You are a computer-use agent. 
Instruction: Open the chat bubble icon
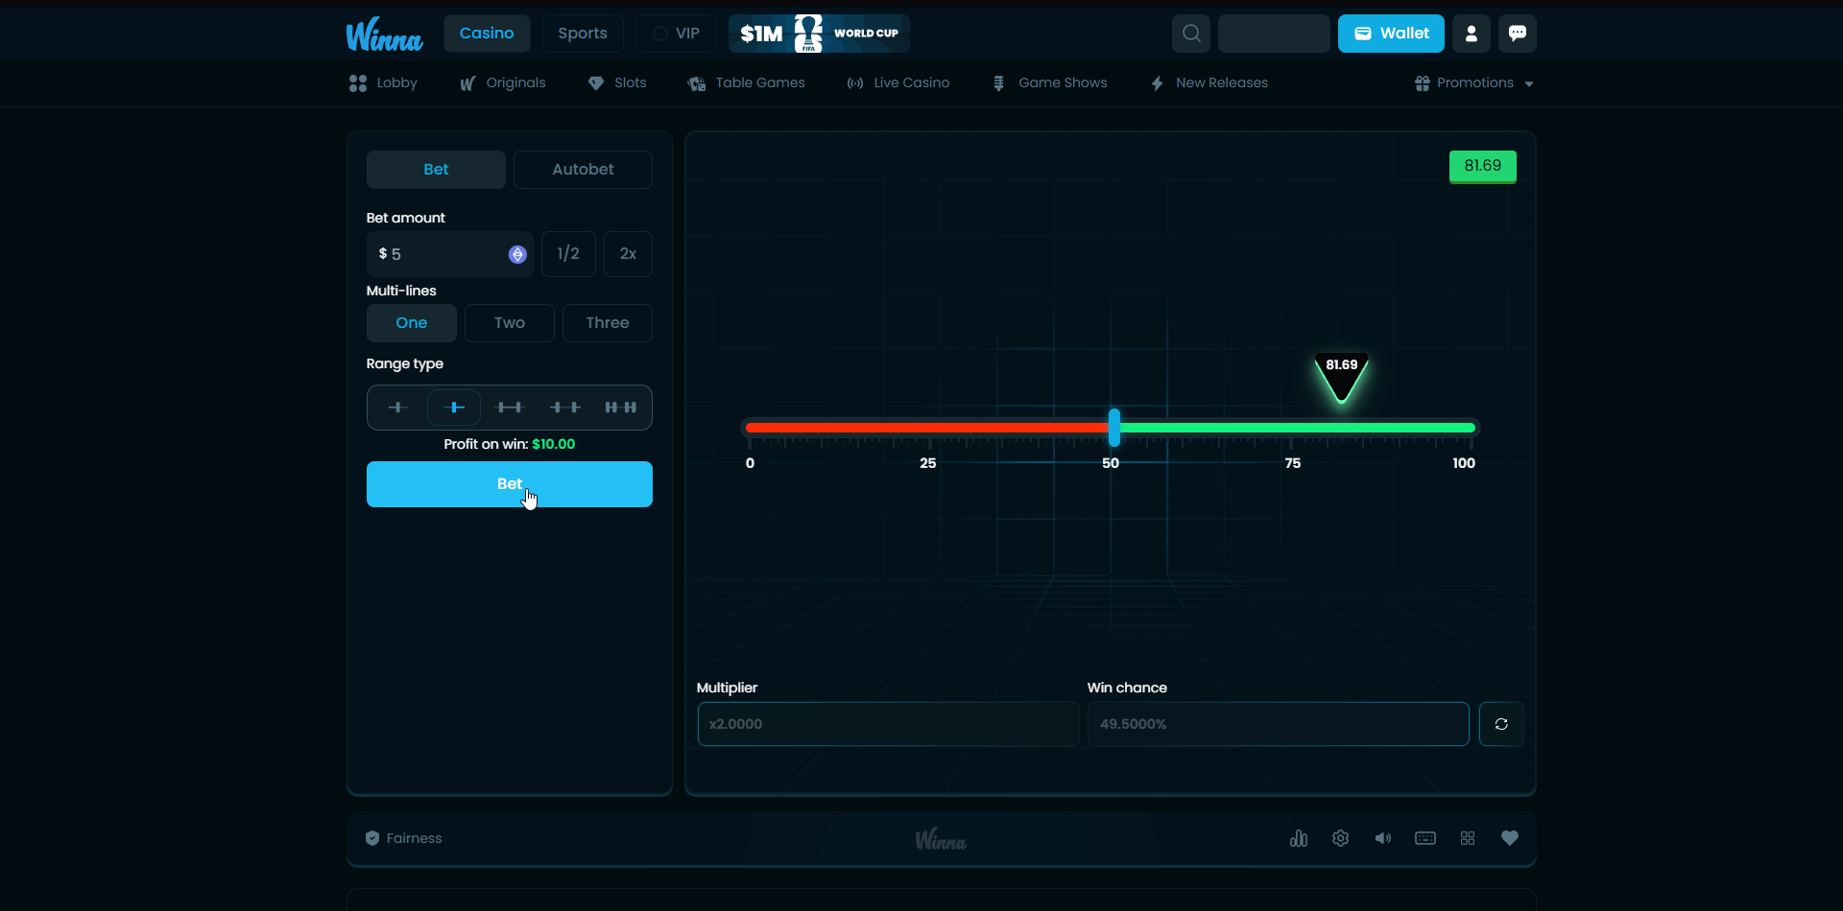point(1517,34)
